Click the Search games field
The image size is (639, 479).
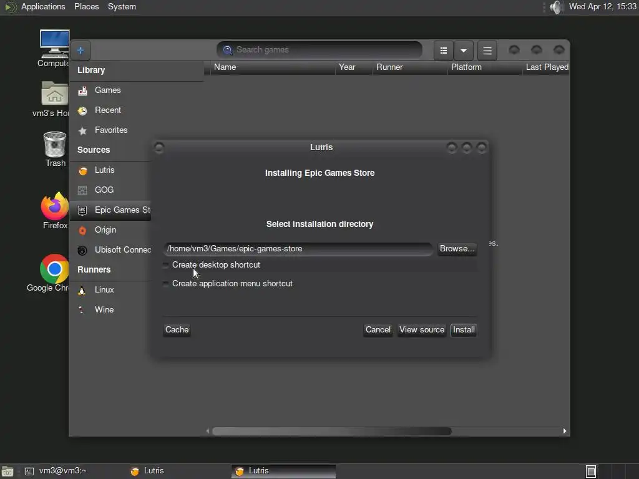point(319,50)
